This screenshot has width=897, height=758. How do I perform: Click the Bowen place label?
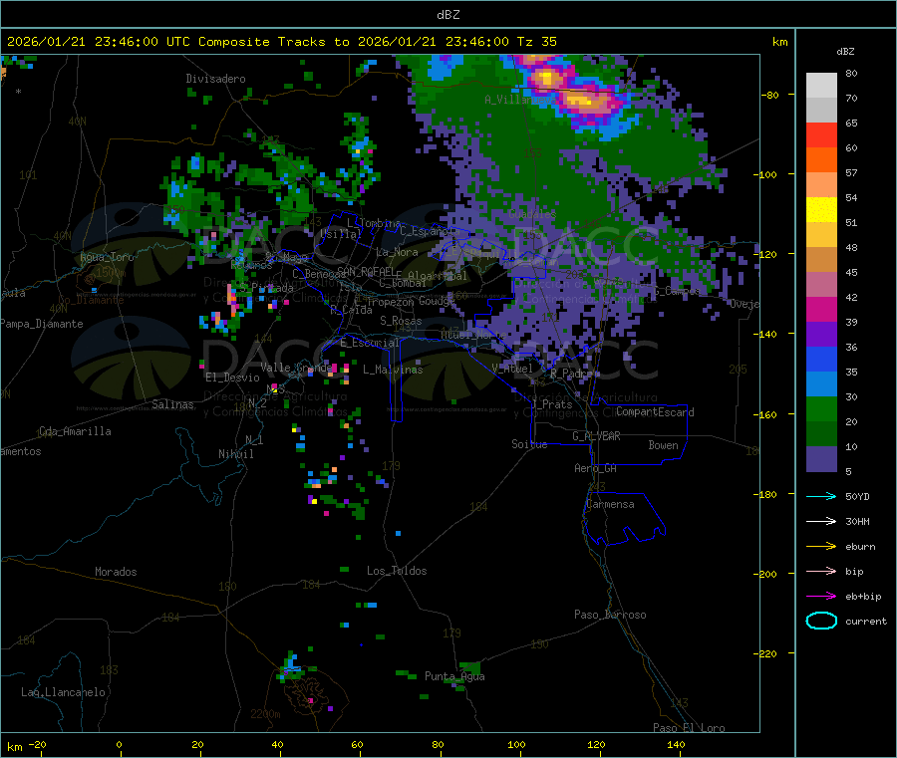663,445
